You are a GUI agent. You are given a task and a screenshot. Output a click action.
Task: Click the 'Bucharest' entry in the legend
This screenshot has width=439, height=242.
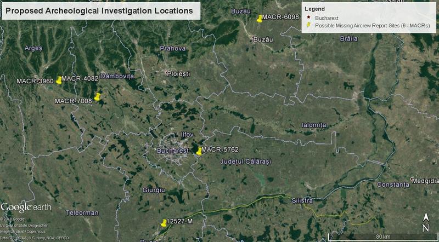click(x=327, y=18)
